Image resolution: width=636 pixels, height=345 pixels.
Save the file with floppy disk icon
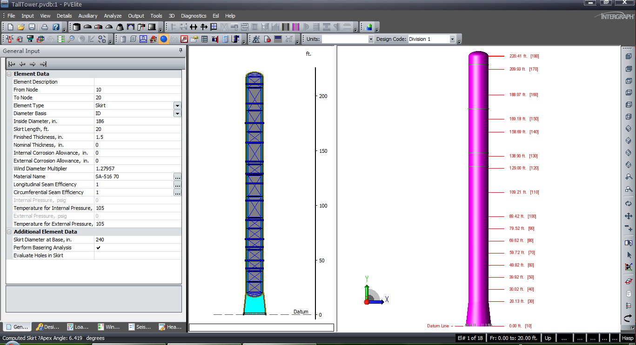coord(32,27)
